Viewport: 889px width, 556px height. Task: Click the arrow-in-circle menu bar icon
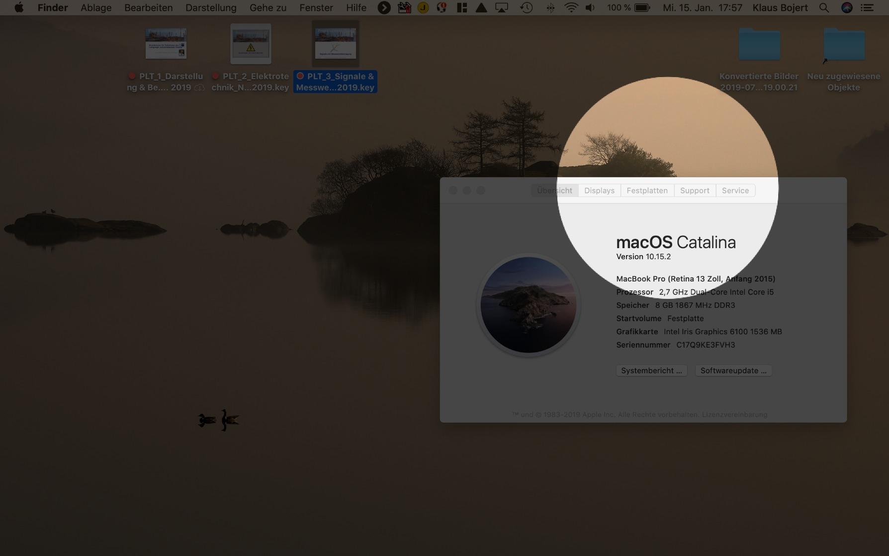point(384,7)
